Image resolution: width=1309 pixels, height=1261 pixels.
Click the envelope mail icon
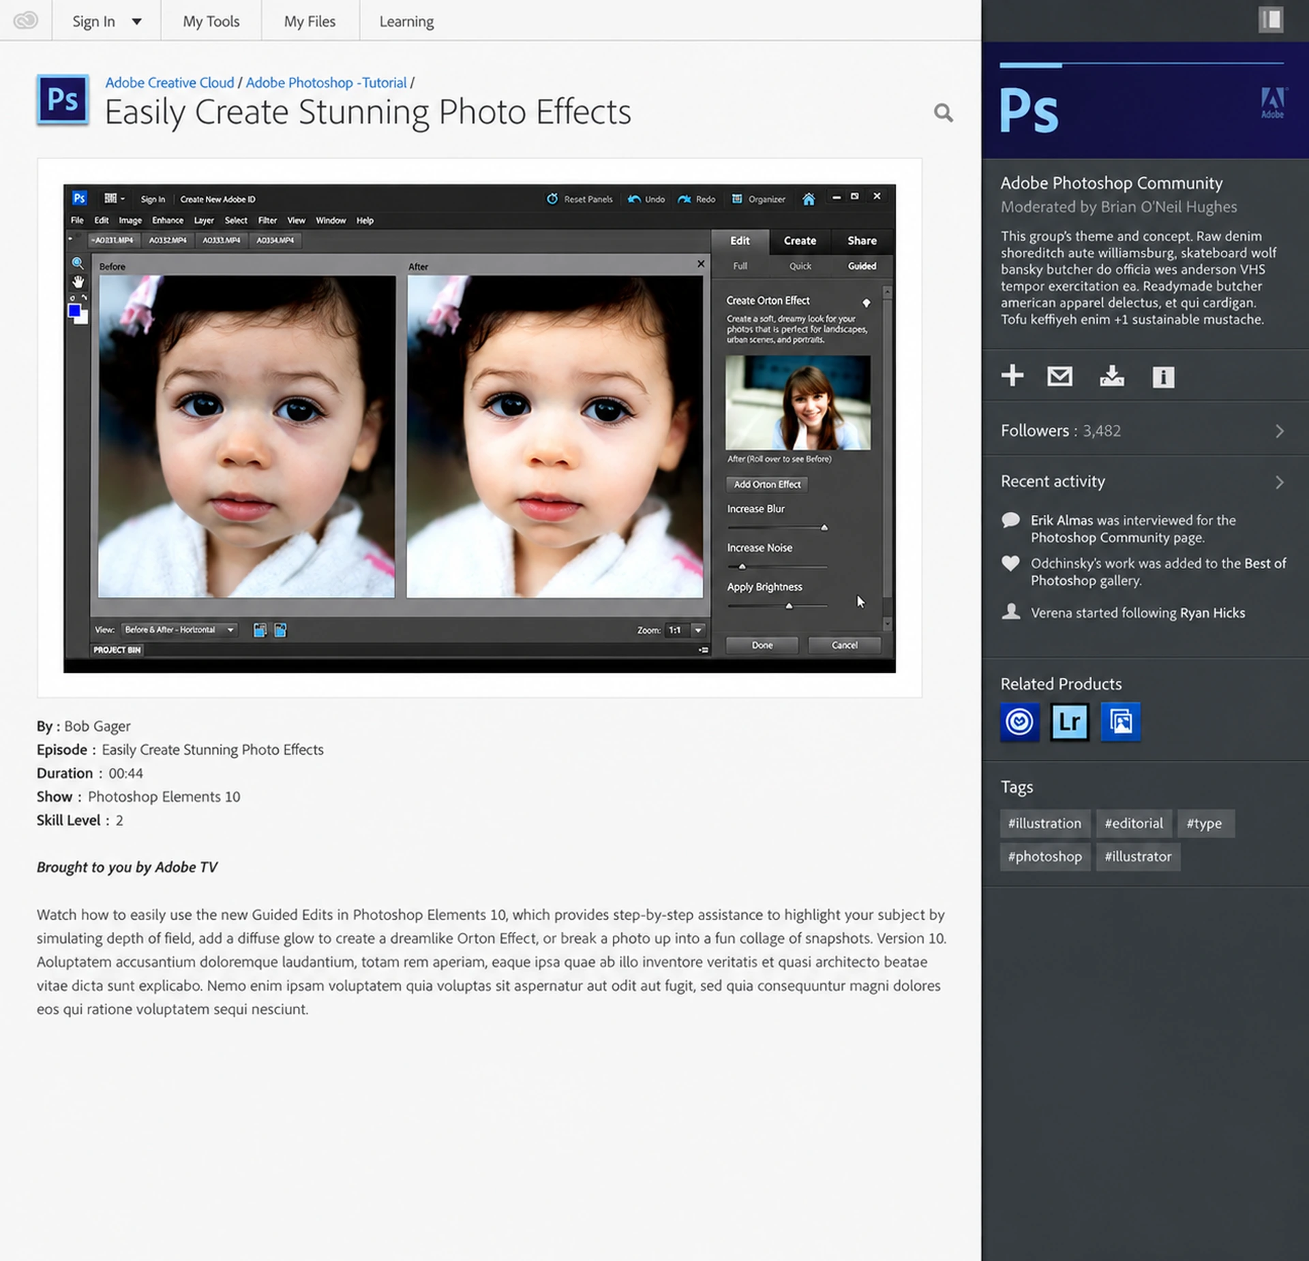[1059, 375]
